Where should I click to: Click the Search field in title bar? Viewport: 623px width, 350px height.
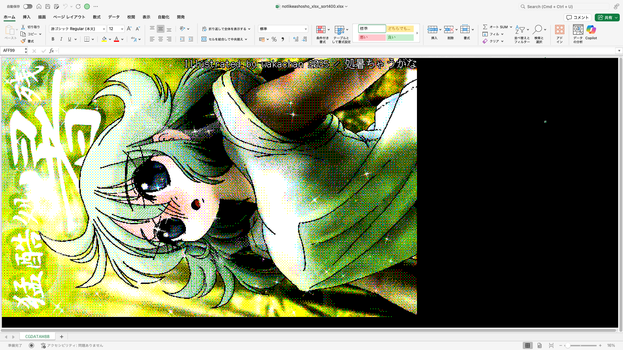click(x=564, y=6)
